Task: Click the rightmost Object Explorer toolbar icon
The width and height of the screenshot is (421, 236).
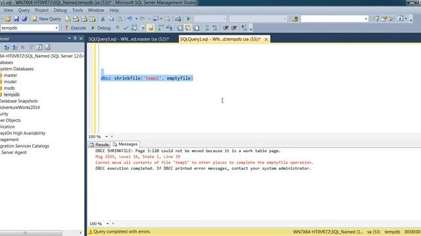Action: pos(48,47)
